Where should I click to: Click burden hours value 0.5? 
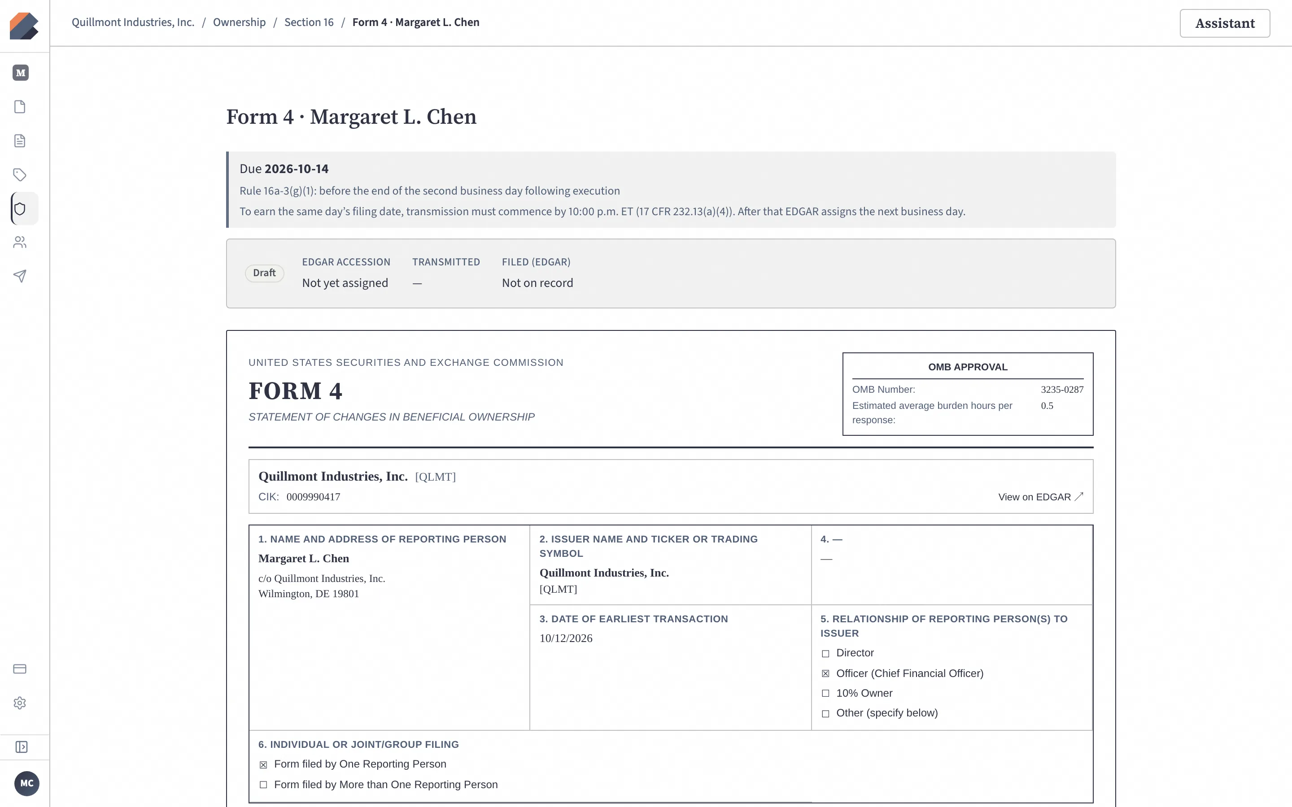pyautogui.click(x=1047, y=406)
